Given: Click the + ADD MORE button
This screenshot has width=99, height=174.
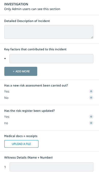Looking at the screenshot, I should (x=21, y=71).
